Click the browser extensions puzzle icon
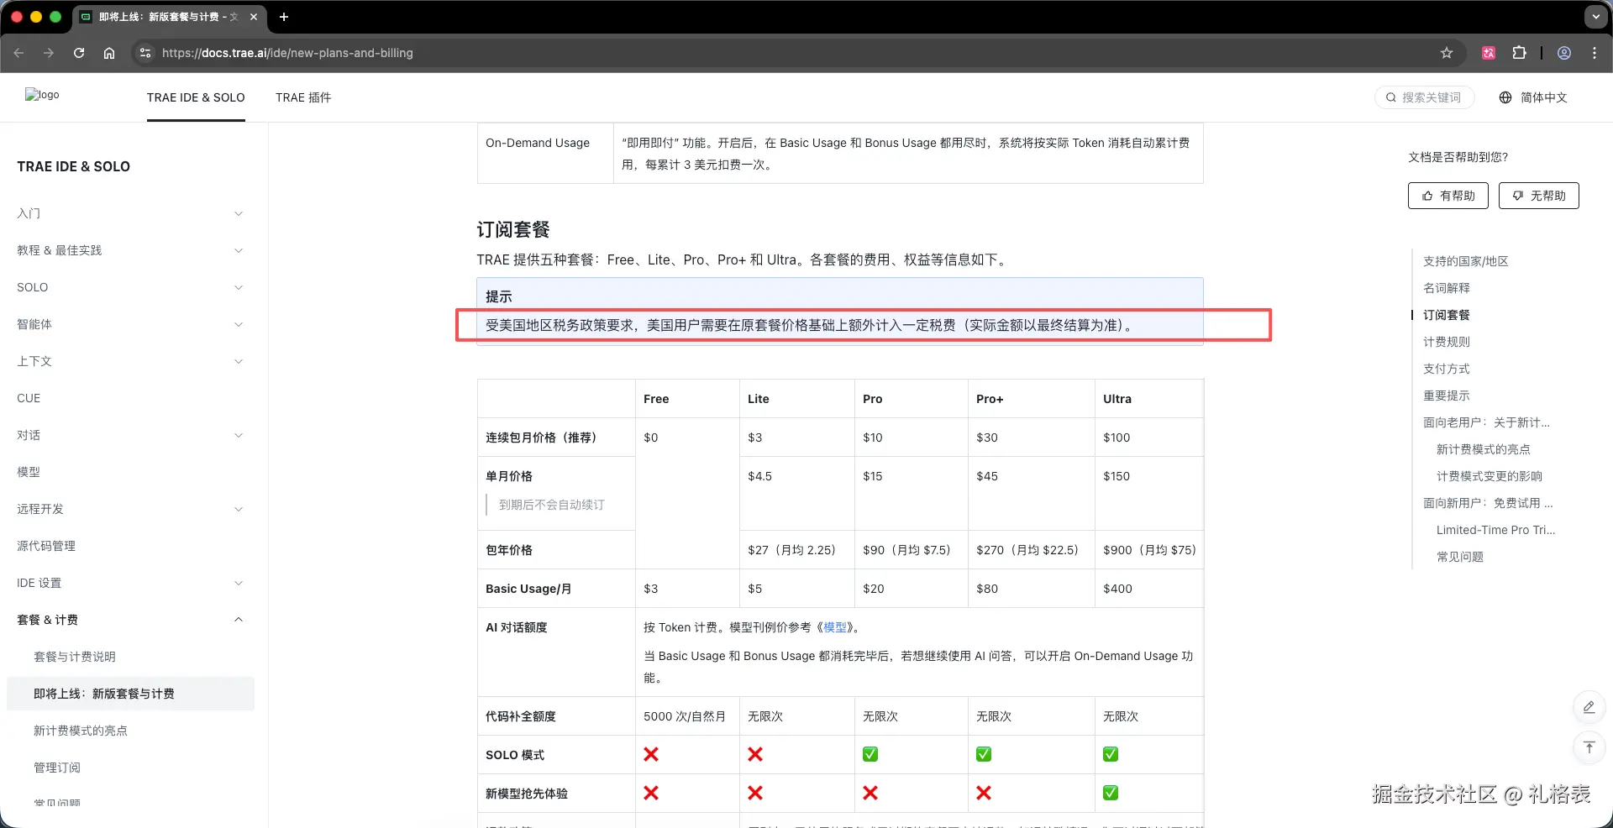The width and height of the screenshot is (1613, 828). tap(1520, 52)
